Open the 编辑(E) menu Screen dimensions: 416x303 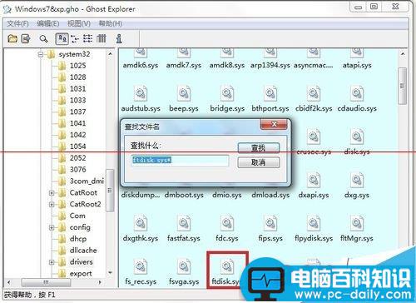(x=48, y=24)
